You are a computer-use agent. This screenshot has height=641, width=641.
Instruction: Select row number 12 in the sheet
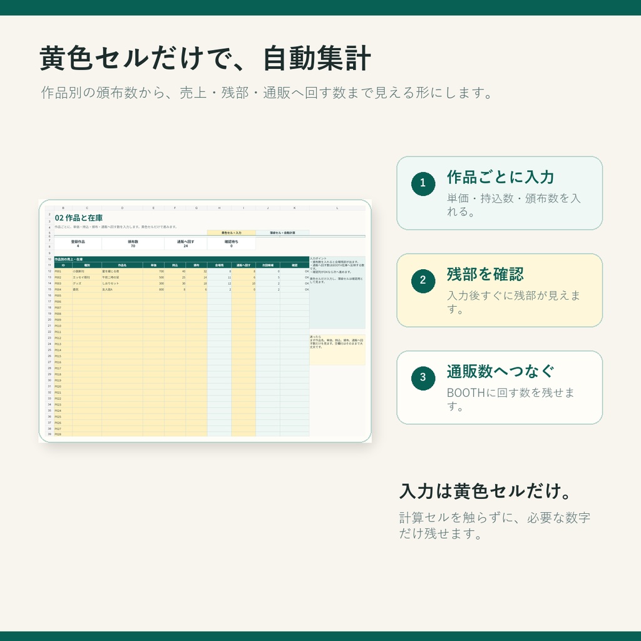(x=49, y=271)
